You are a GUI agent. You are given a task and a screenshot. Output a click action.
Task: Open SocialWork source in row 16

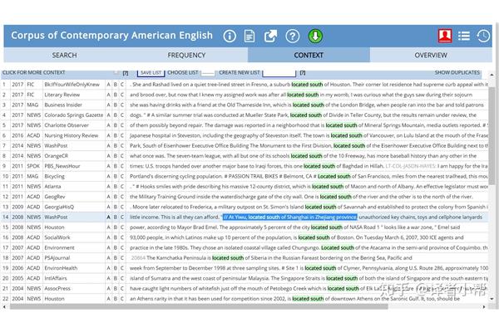(x=57, y=237)
